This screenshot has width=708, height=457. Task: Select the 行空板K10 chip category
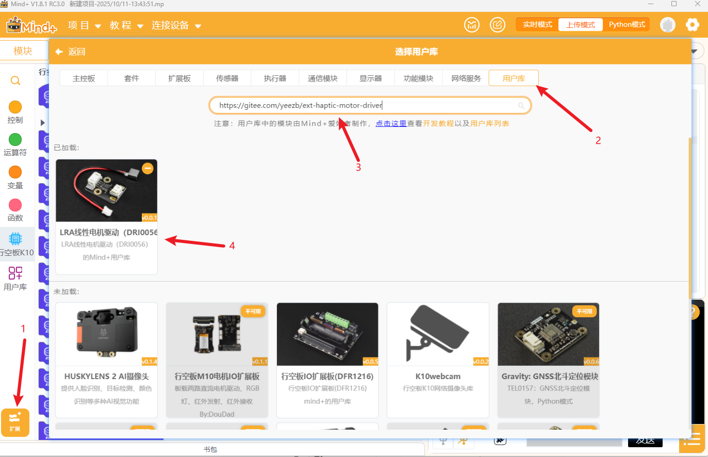15,244
